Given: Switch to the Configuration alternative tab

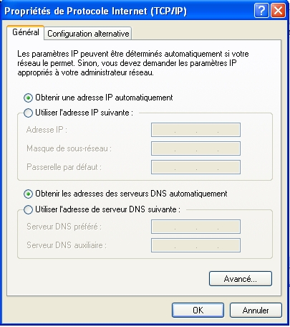Looking at the screenshot, I should [x=88, y=34].
